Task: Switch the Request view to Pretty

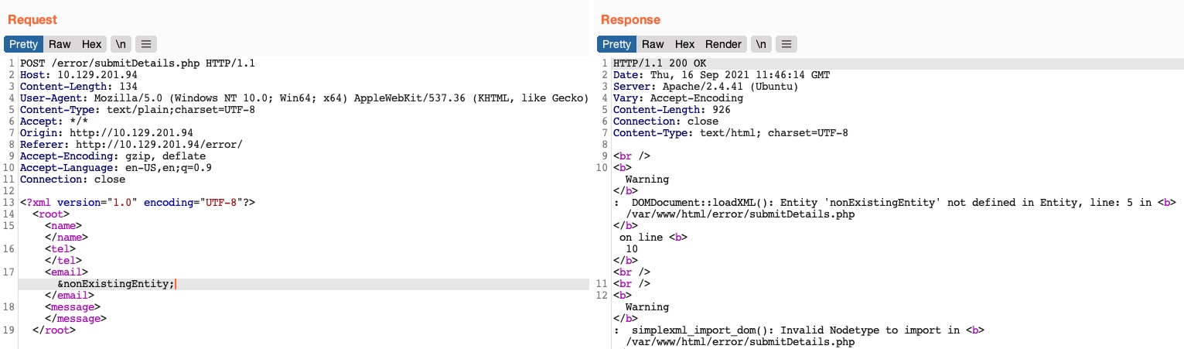Action: pyautogui.click(x=23, y=44)
